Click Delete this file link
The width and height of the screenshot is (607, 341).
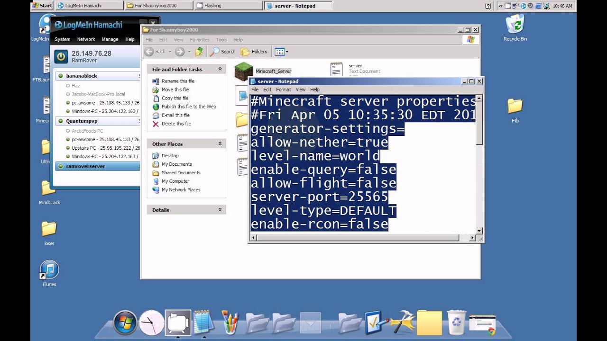coord(176,124)
